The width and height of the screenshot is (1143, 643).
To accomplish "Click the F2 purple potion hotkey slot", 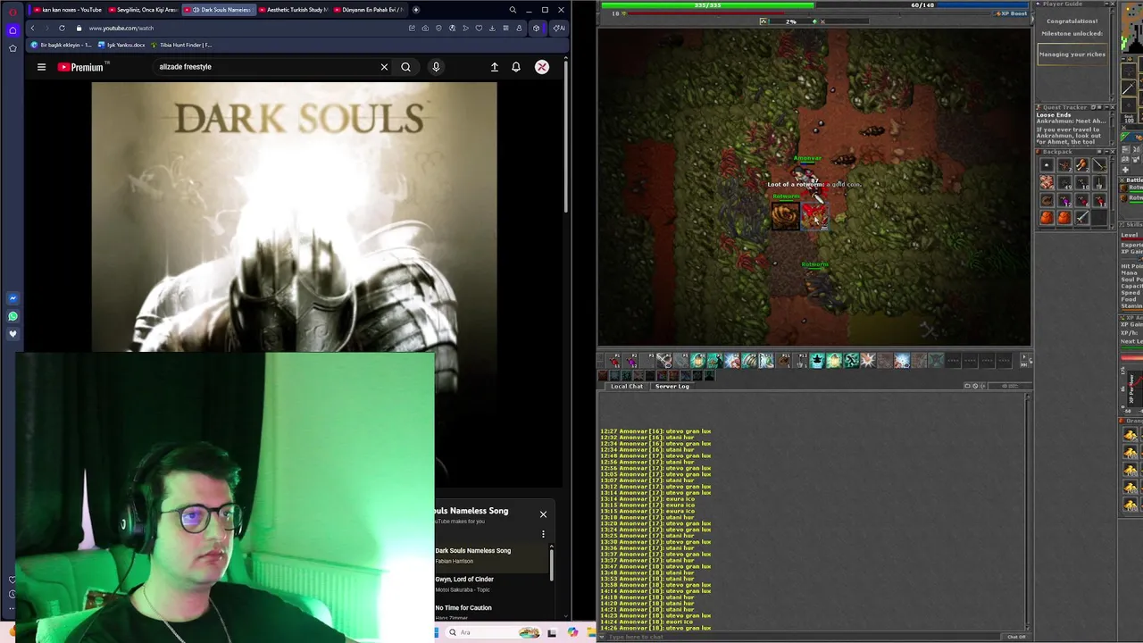I will 631,361.
